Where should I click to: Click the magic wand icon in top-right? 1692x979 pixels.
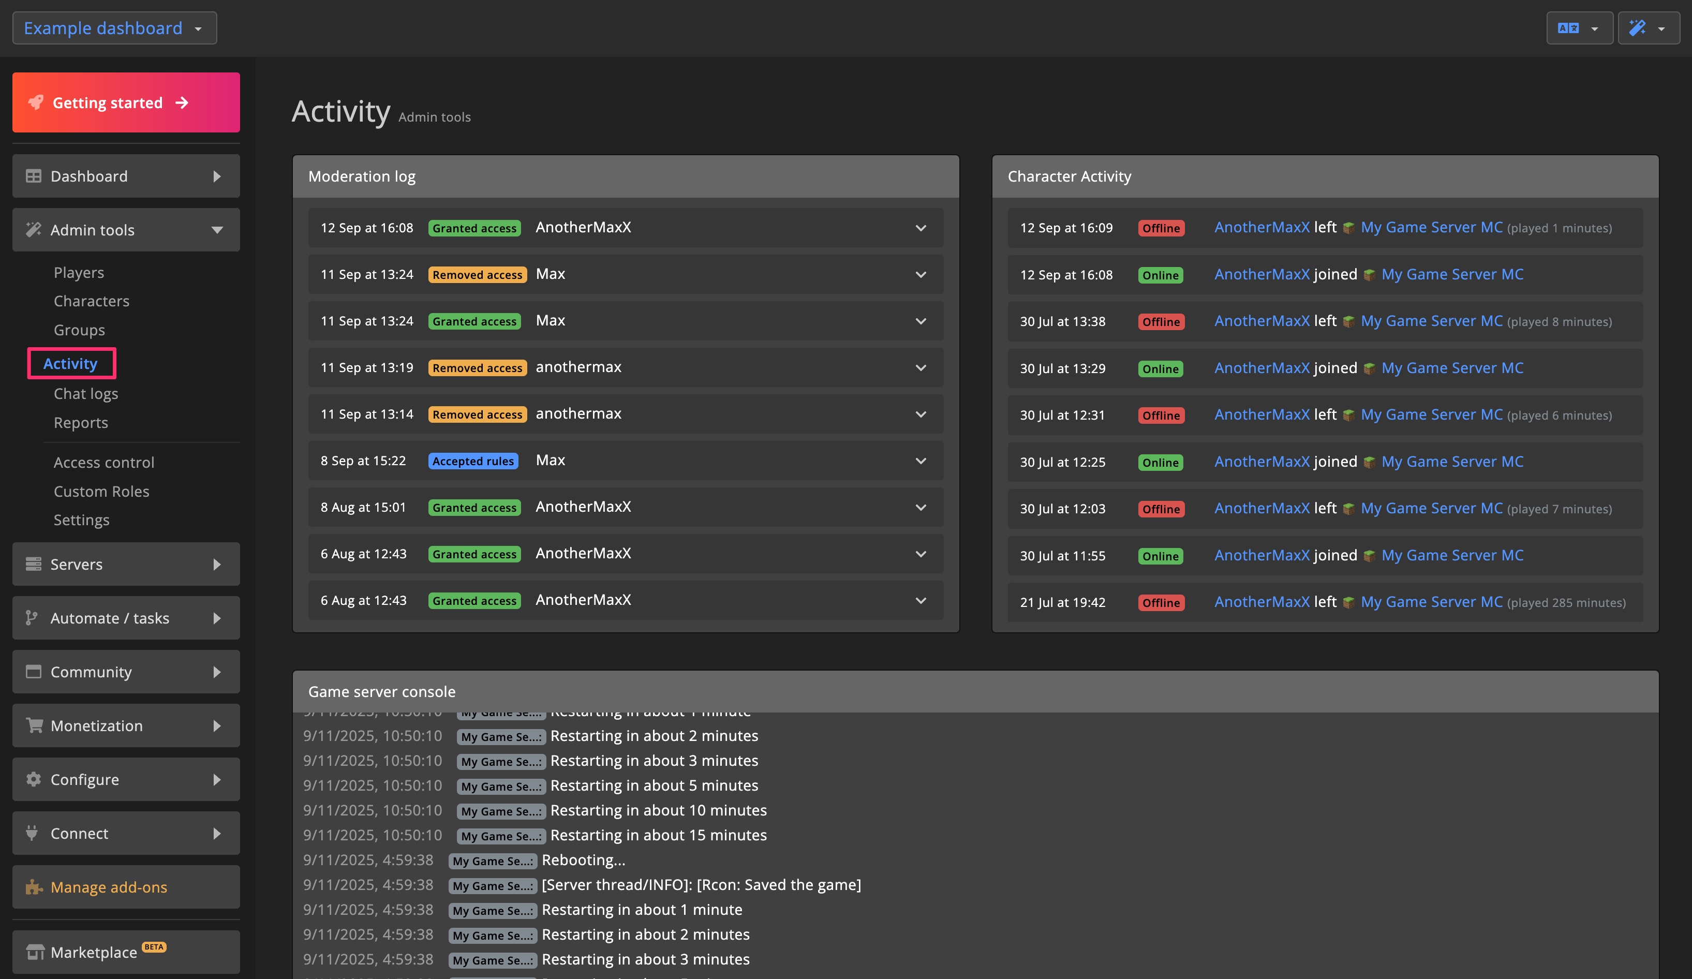tap(1637, 28)
